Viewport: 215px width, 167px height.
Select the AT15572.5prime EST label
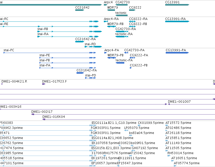[x=178, y=123]
